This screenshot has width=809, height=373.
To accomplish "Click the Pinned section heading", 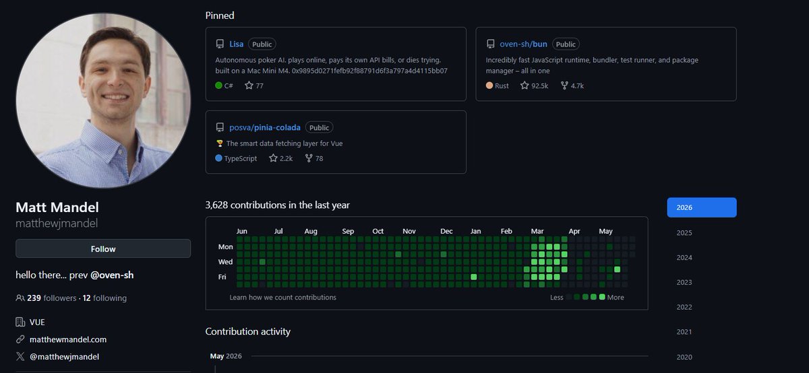I will 220,15.
